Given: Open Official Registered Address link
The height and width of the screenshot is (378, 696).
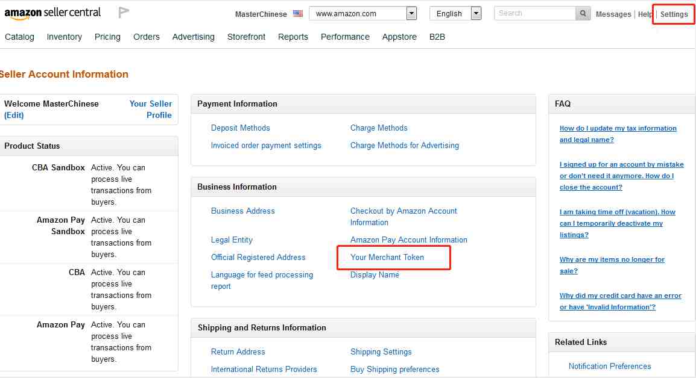Looking at the screenshot, I should click(258, 257).
